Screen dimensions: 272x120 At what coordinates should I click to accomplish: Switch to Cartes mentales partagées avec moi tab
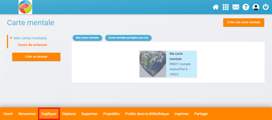[x=128, y=38]
